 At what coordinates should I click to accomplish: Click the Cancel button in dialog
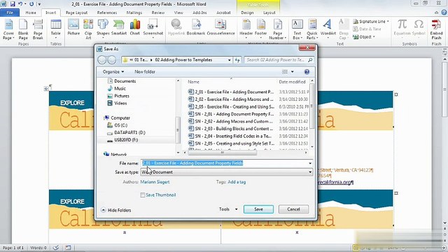293,209
